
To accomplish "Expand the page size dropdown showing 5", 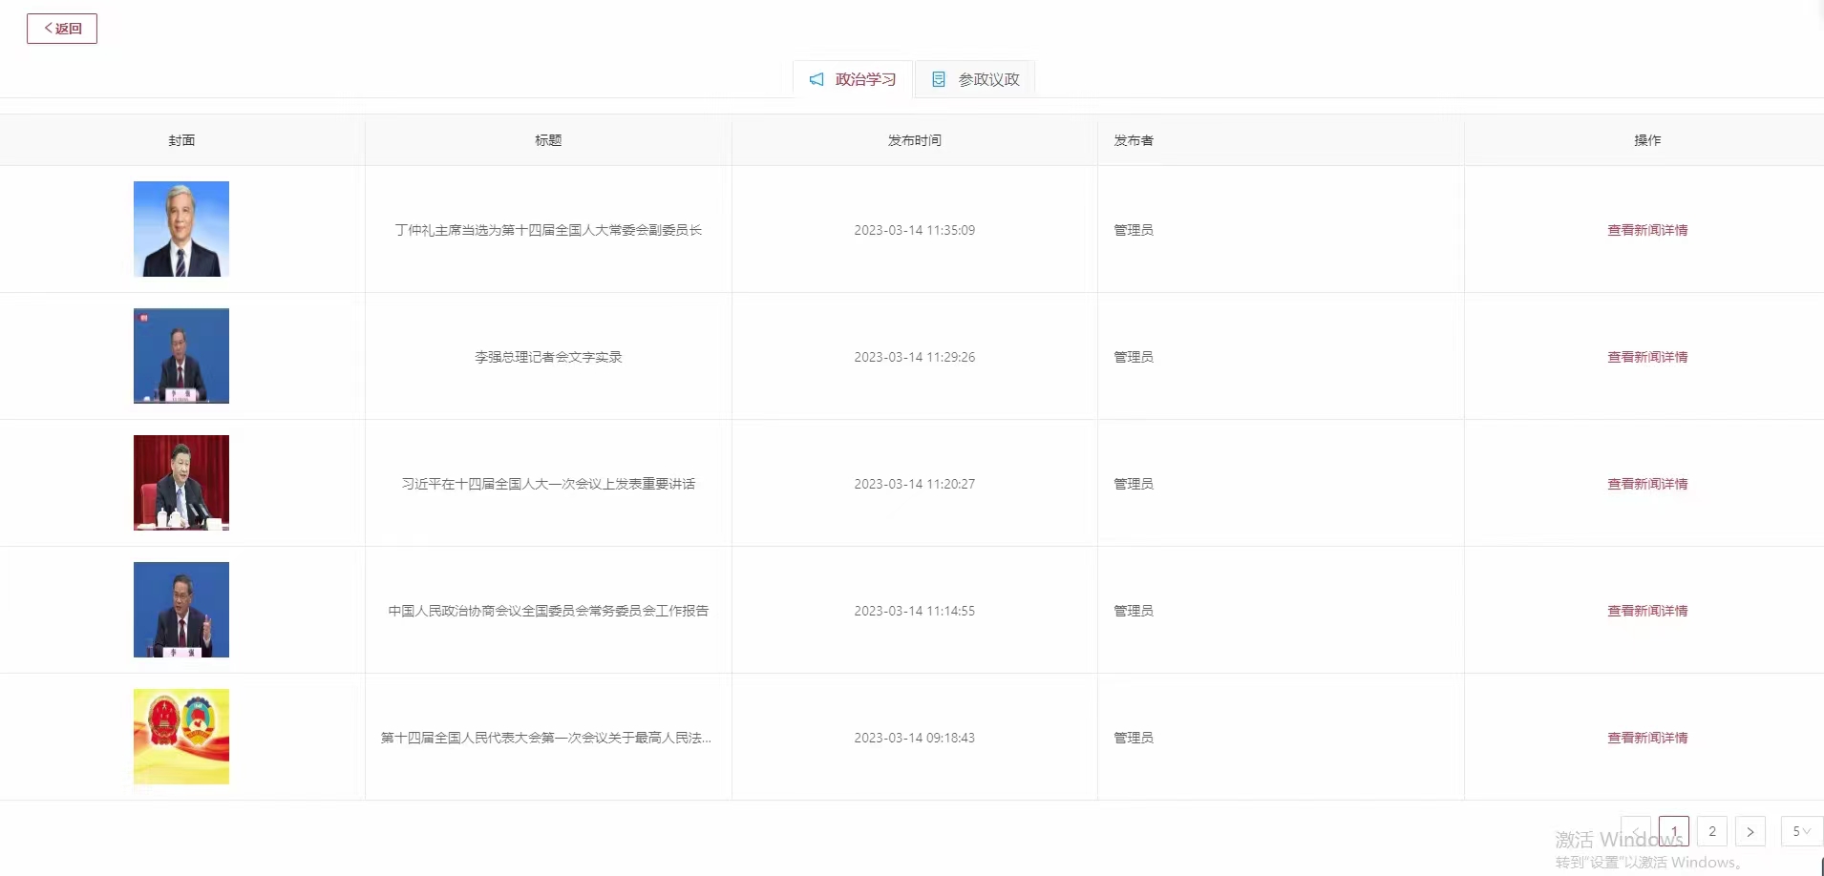I will [1801, 831].
